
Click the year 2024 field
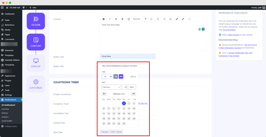pos(132,87)
